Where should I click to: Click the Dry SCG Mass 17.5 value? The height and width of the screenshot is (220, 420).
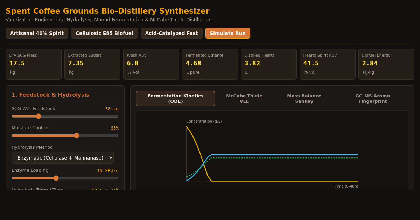tap(17, 63)
